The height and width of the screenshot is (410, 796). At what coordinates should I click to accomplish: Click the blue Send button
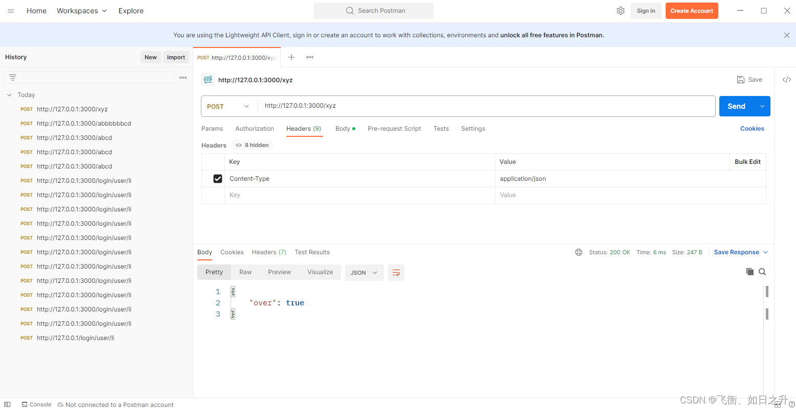(x=736, y=106)
